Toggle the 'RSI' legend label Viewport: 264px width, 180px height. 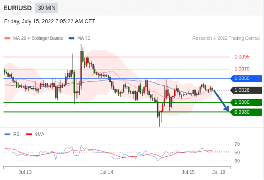click(x=17, y=135)
